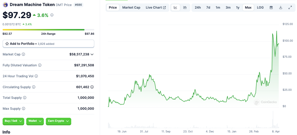Click the $97,291,508 valuation value
Image resolution: width=297 pixels, height=135 pixels.
(84, 65)
